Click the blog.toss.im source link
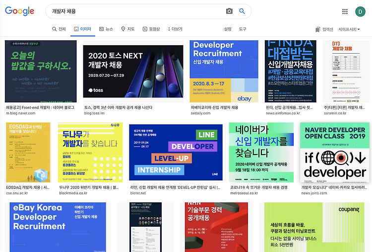The height and width of the screenshot is (252, 372). click(x=94, y=113)
